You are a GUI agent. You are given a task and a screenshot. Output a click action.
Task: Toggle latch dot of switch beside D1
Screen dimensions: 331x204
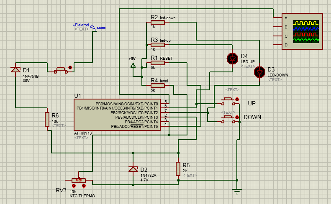click(x=70, y=67)
